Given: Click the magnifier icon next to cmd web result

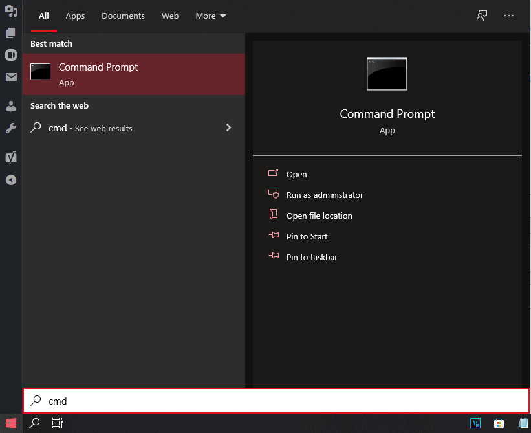Looking at the screenshot, I should pos(36,128).
